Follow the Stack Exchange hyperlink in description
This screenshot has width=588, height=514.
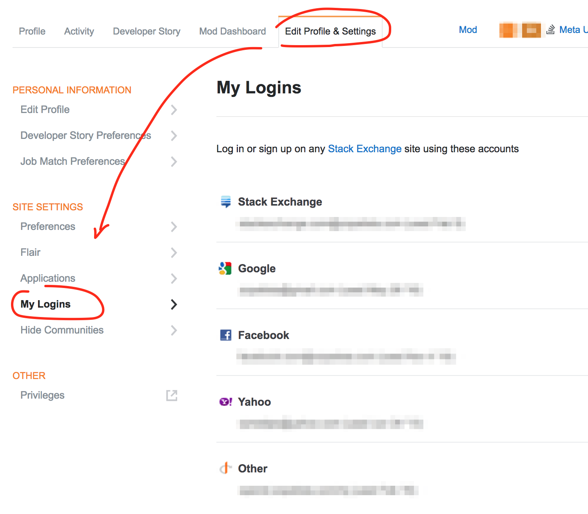(x=365, y=149)
